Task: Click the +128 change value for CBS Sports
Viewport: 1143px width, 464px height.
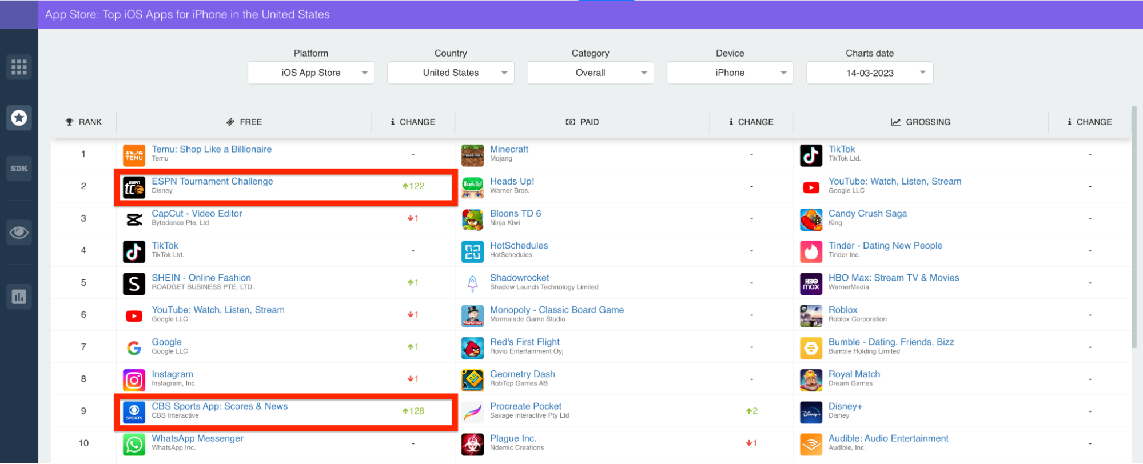Action: tap(413, 411)
